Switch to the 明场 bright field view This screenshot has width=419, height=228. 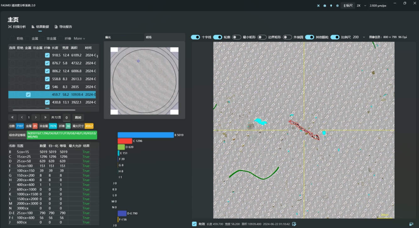tap(149, 37)
